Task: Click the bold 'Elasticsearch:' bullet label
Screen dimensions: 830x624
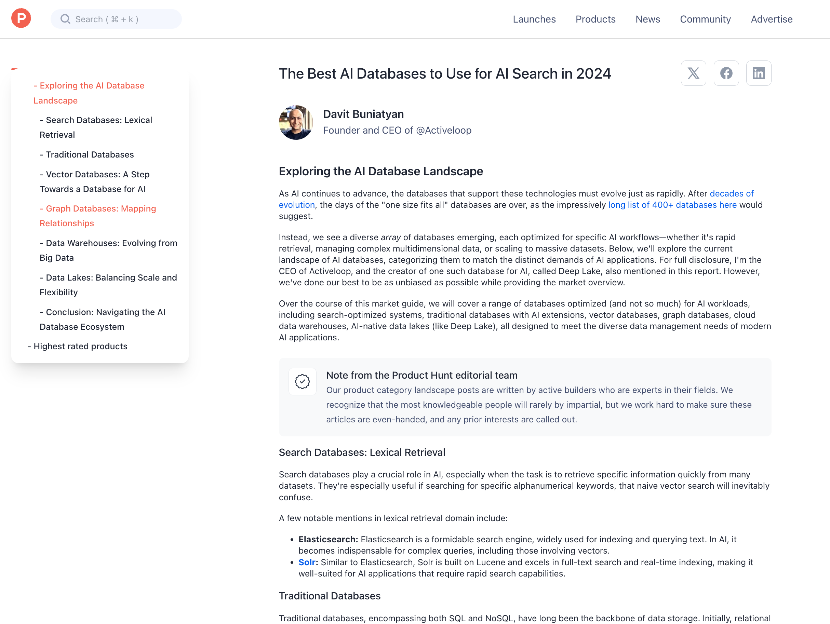Action: pyautogui.click(x=328, y=539)
